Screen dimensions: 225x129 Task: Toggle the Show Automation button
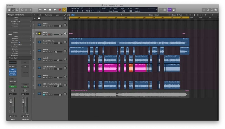coord(65,15)
